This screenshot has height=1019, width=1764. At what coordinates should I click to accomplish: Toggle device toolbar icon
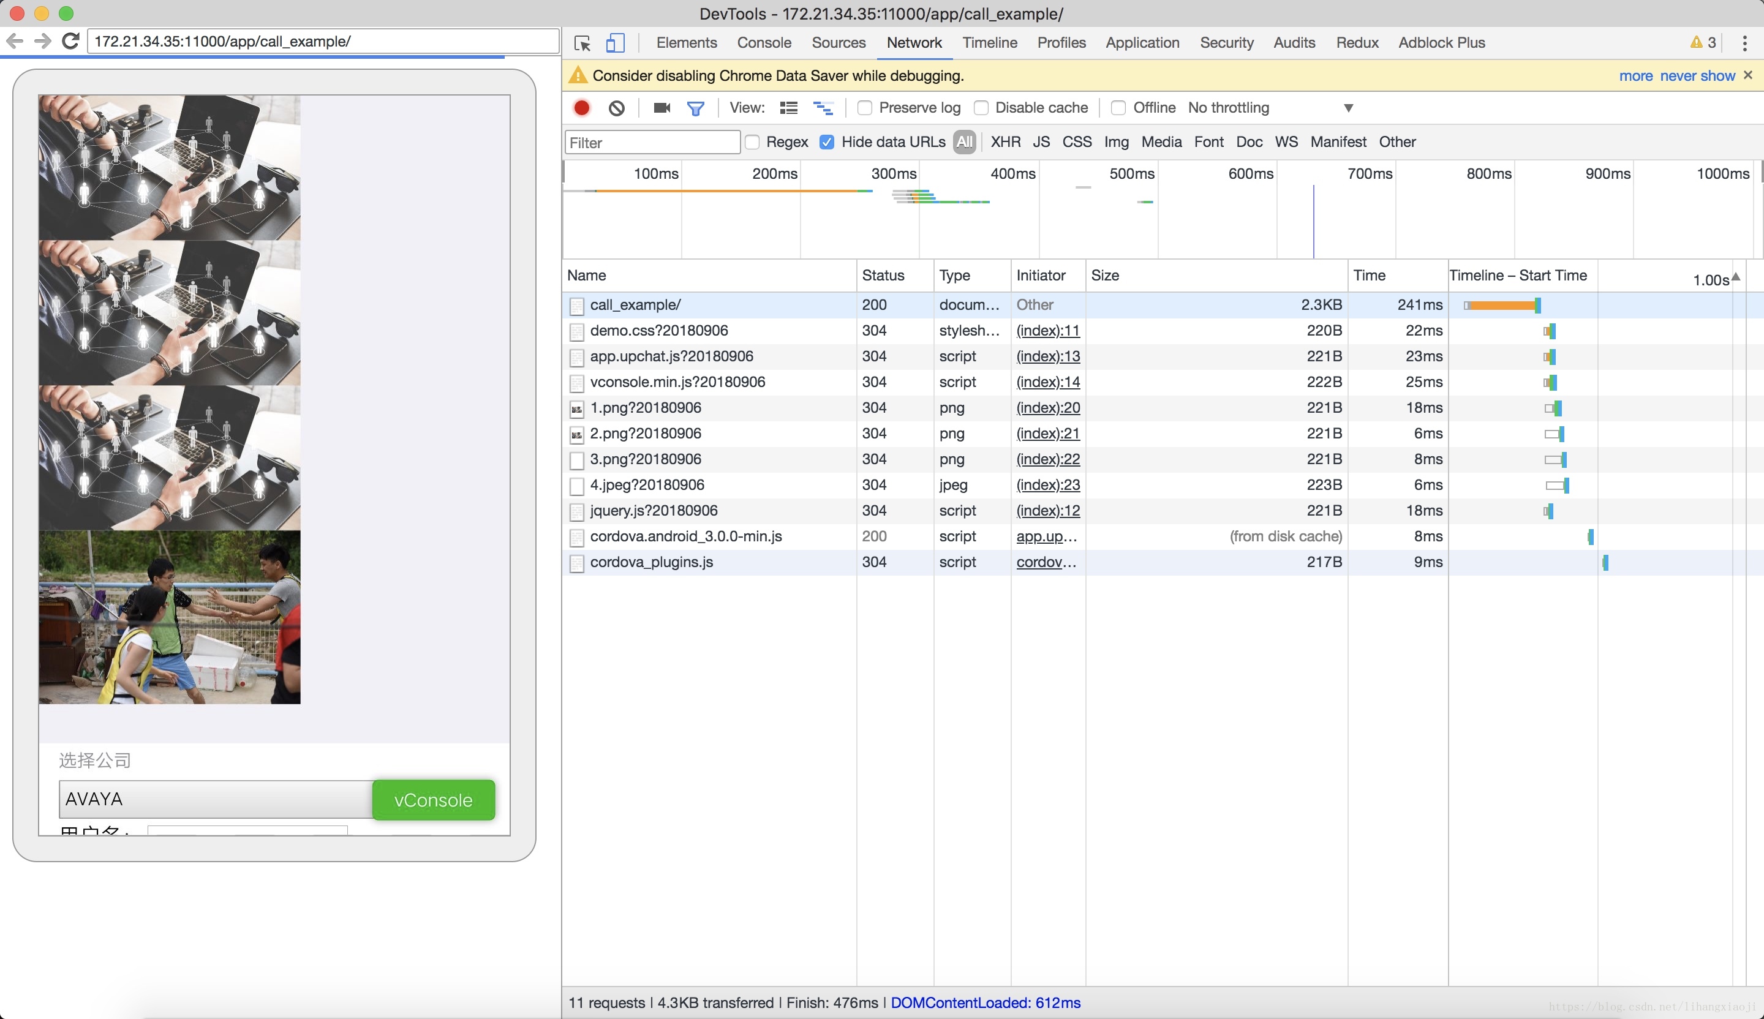(614, 43)
